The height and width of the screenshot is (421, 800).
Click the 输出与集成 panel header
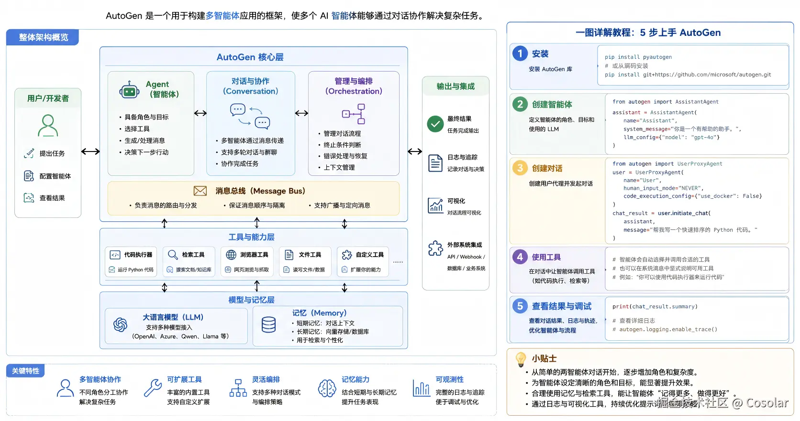(x=456, y=86)
